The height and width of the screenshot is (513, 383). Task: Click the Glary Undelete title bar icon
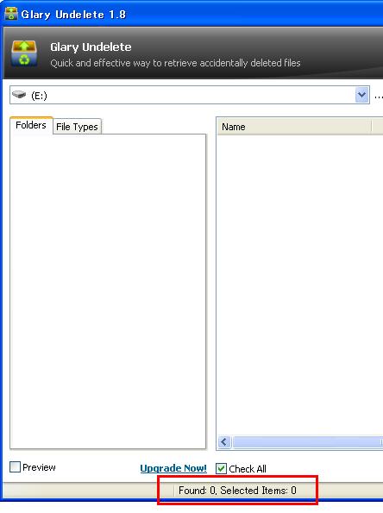[x=11, y=14]
